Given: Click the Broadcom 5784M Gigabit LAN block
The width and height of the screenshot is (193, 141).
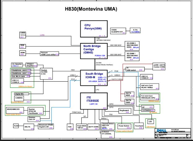Looking at the screenshot, I should pos(46,126).
